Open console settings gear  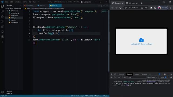[171, 77]
